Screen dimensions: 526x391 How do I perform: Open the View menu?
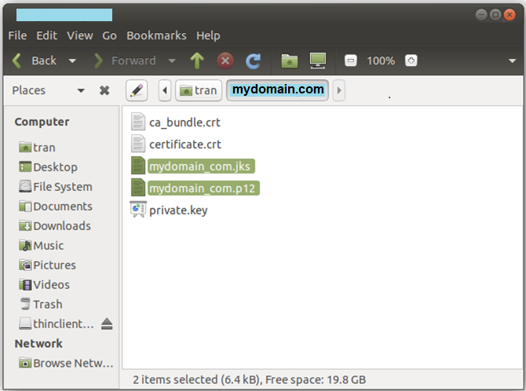tap(80, 35)
